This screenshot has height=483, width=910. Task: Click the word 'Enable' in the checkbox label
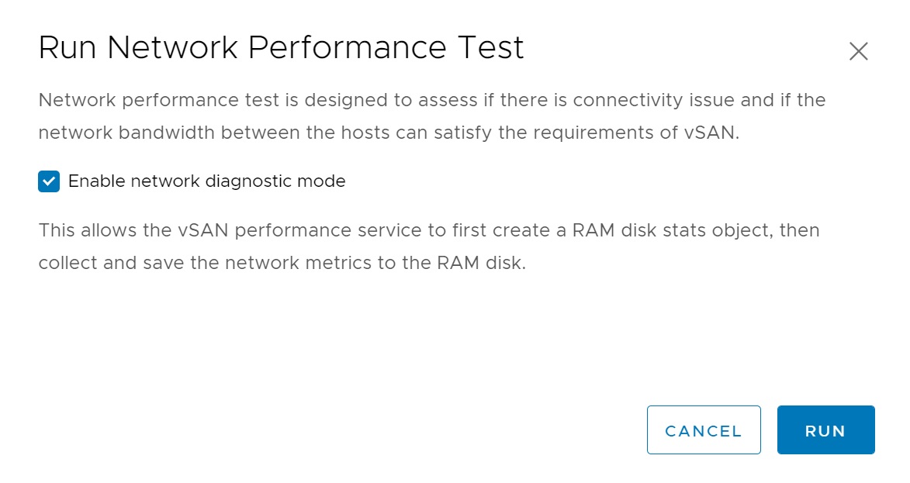pos(96,181)
